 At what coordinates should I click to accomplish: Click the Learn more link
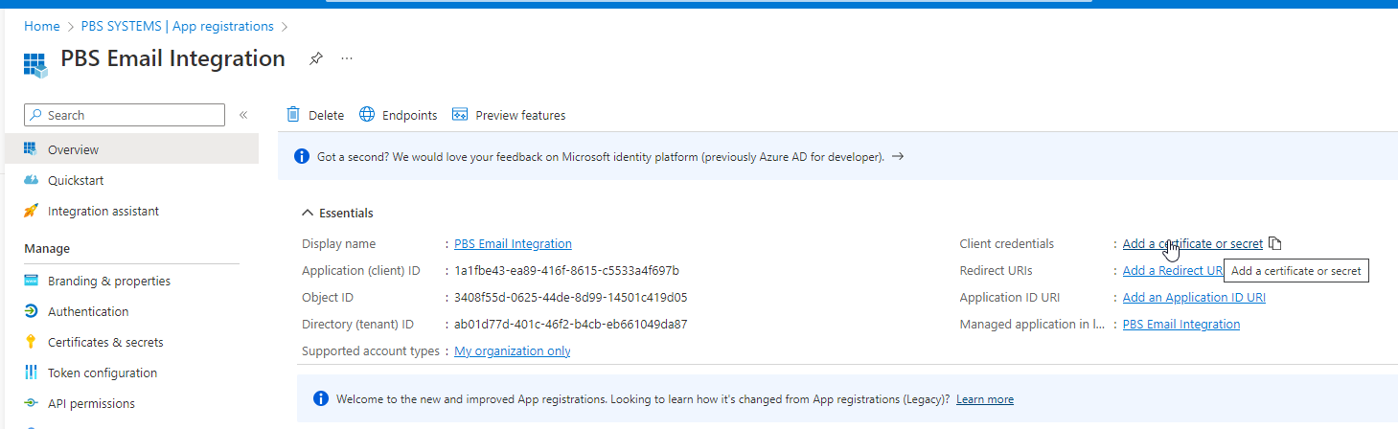click(x=984, y=398)
